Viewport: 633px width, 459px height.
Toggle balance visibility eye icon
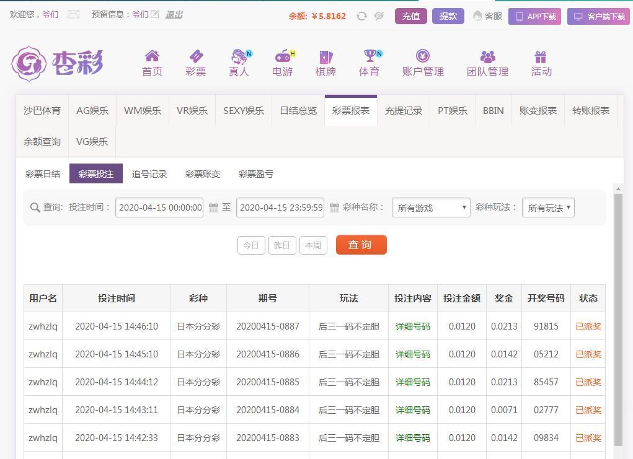point(379,16)
